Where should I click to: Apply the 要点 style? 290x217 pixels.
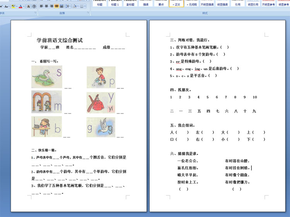161,3
